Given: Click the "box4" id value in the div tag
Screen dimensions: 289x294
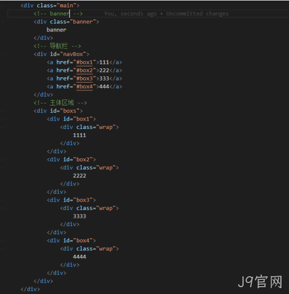Looking at the screenshot, I should click(83, 241).
